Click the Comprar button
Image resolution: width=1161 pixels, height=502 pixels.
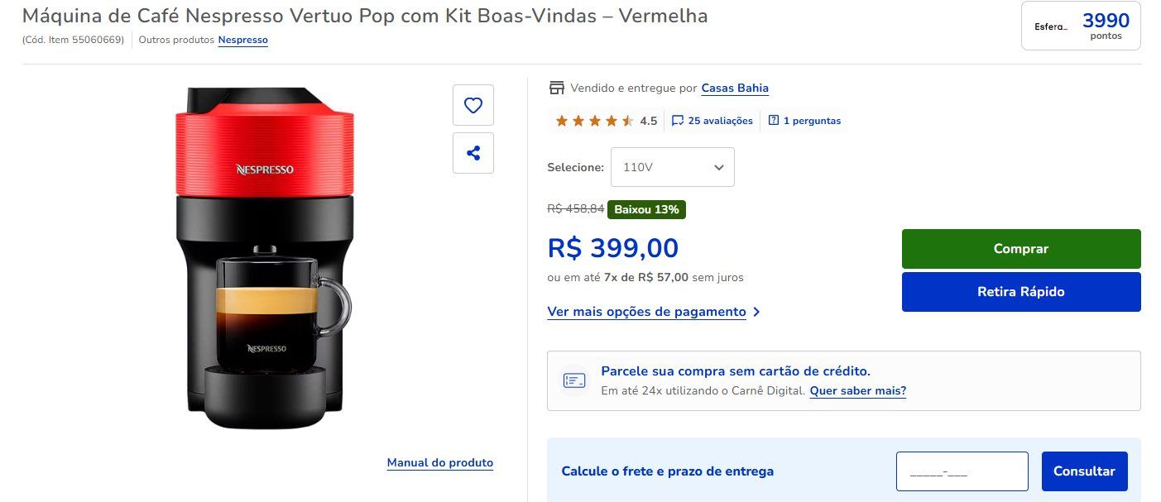1021,249
